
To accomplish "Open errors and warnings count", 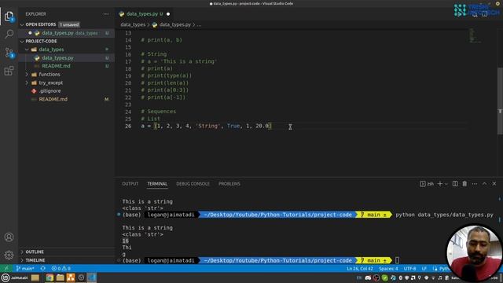I will tap(61, 268).
